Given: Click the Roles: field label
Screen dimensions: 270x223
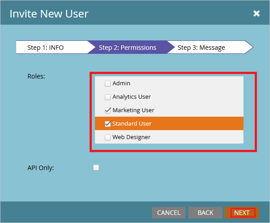Looking at the screenshot, I should (36, 76).
